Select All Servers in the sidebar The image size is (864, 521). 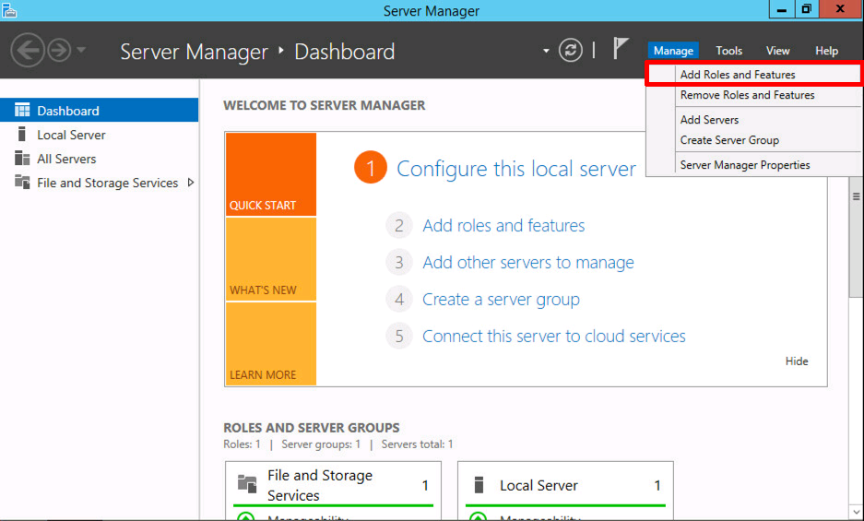[100, 159]
